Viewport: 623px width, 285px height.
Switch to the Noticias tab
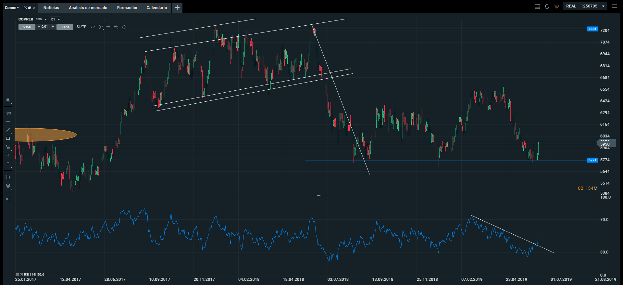point(51,8)
